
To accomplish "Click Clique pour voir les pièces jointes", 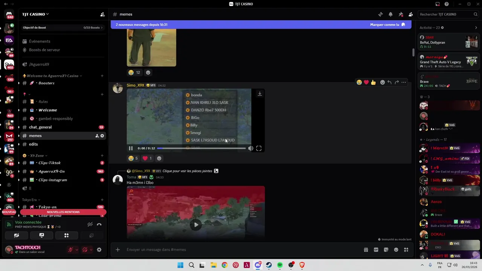I will tap(188, 171).
